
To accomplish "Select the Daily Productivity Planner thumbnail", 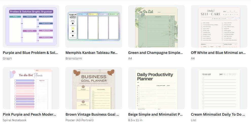I will [156, 88].
